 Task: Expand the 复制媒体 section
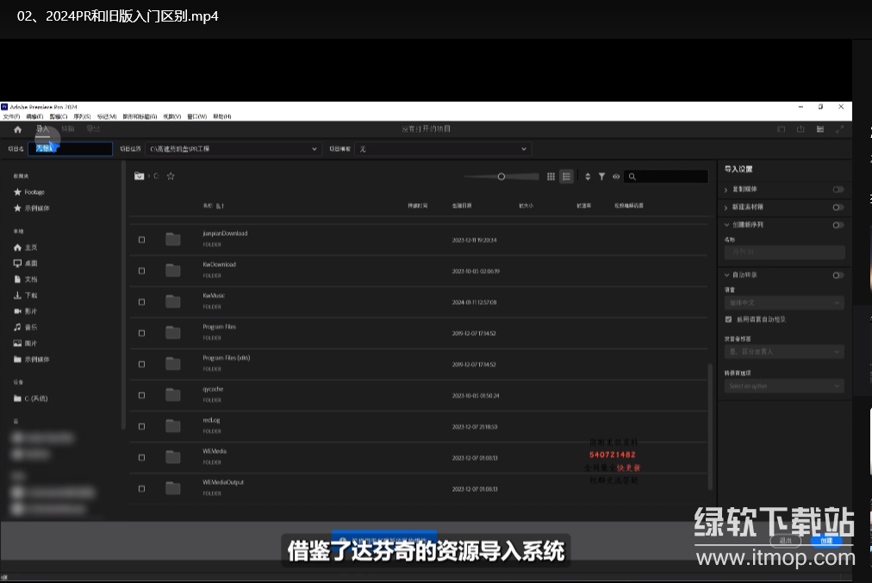(726, 189)
